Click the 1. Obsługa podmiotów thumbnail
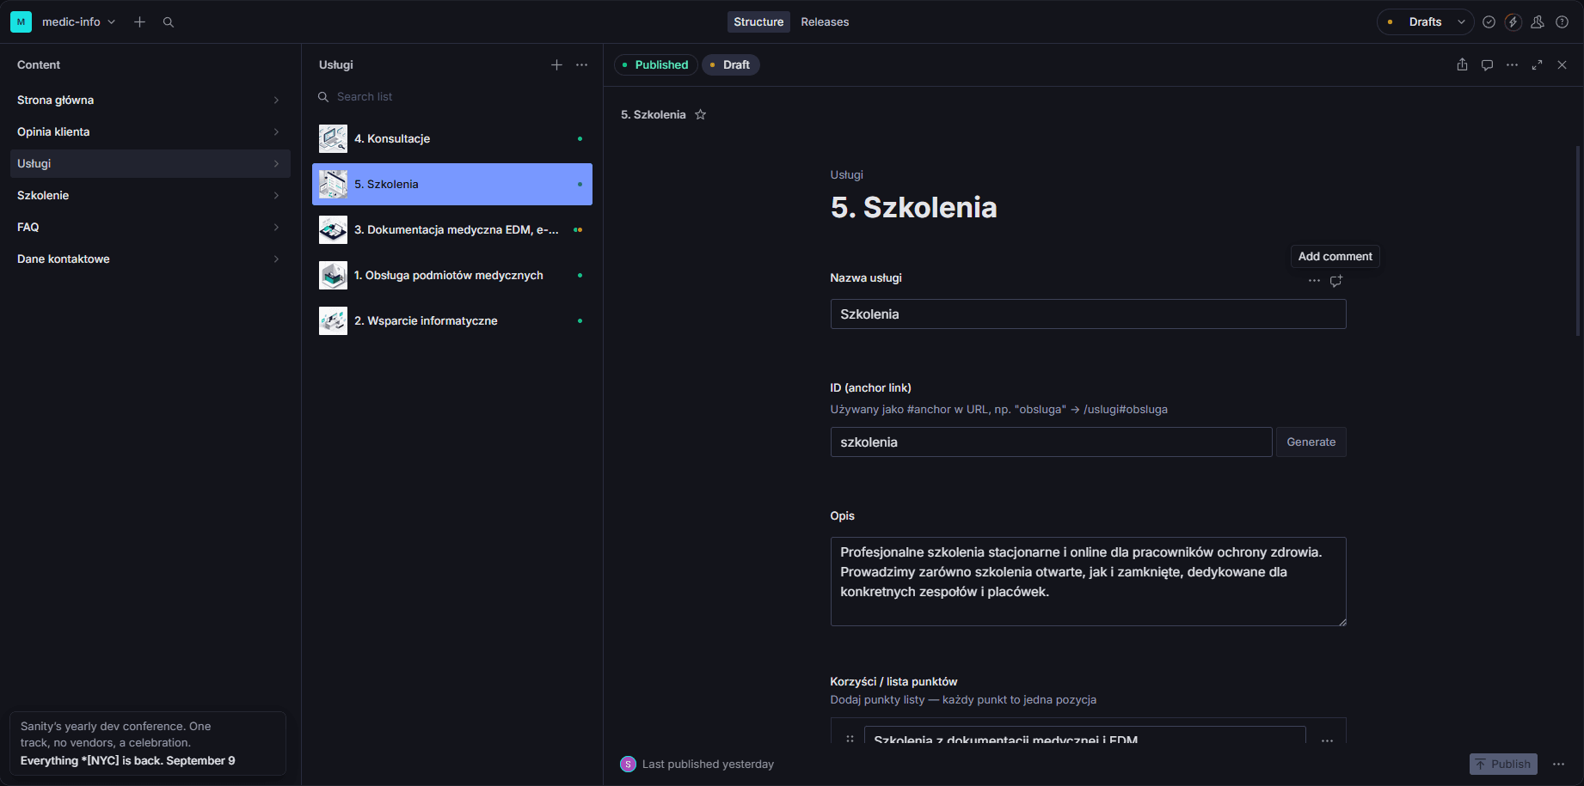Screen dimensions: 1584x786 pos(333,275)
